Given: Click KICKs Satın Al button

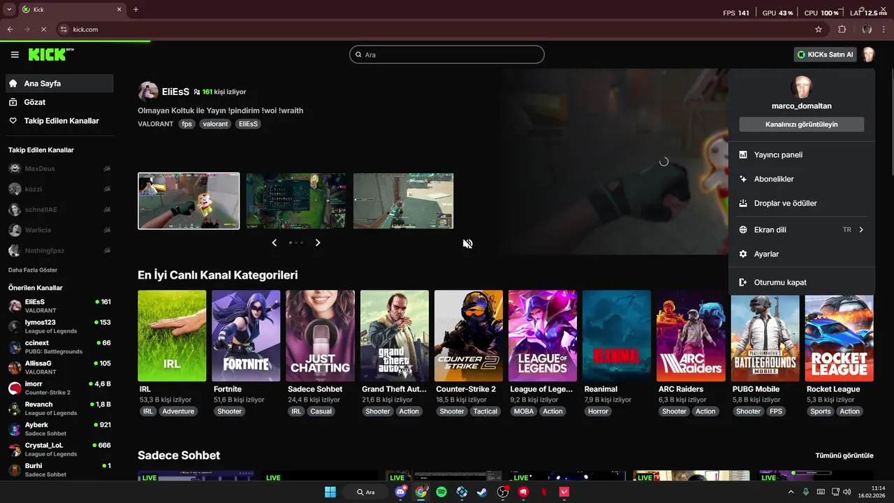Looking at the screenshot, I should [825, 54].
